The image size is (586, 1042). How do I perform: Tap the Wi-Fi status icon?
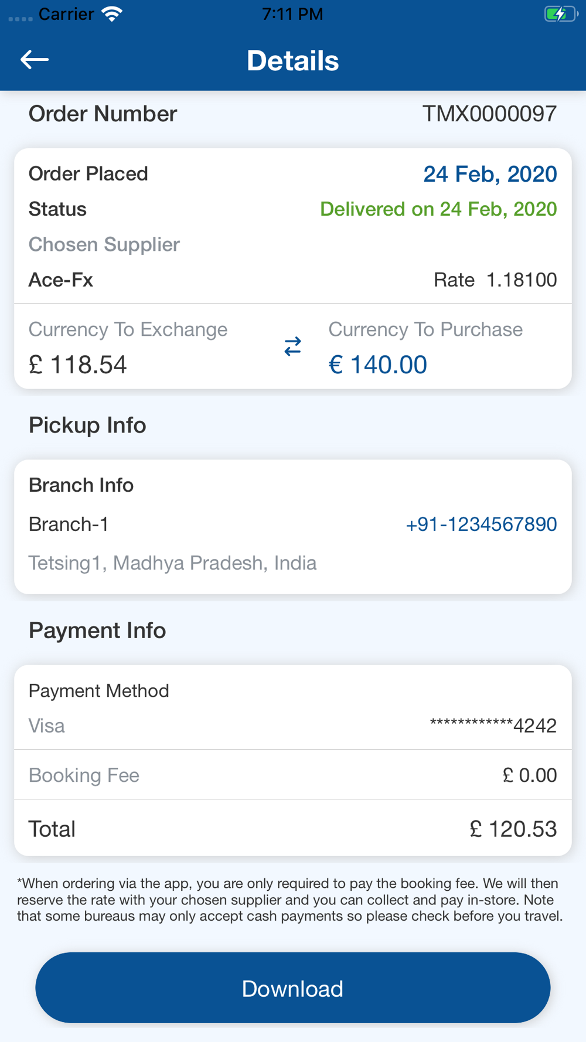111,14
